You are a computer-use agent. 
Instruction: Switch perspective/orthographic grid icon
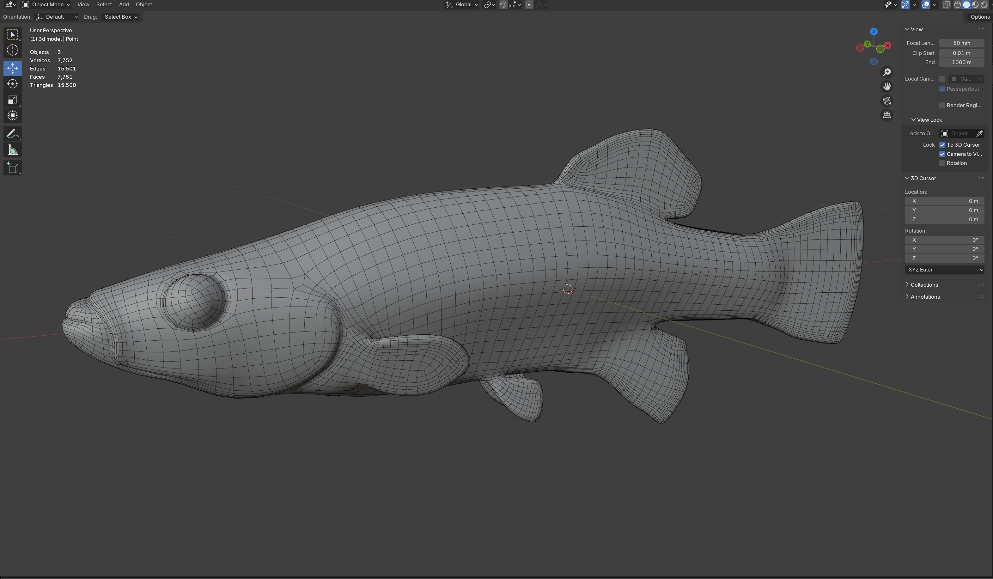pyautogui.click(x=886, y=115)
